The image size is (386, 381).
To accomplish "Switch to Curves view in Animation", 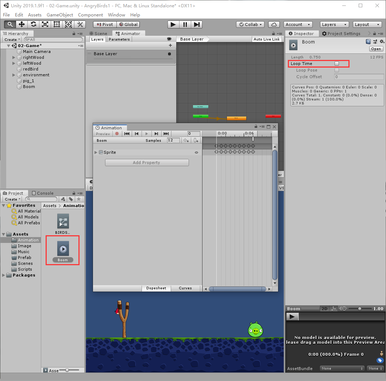I will pos(185,288).
